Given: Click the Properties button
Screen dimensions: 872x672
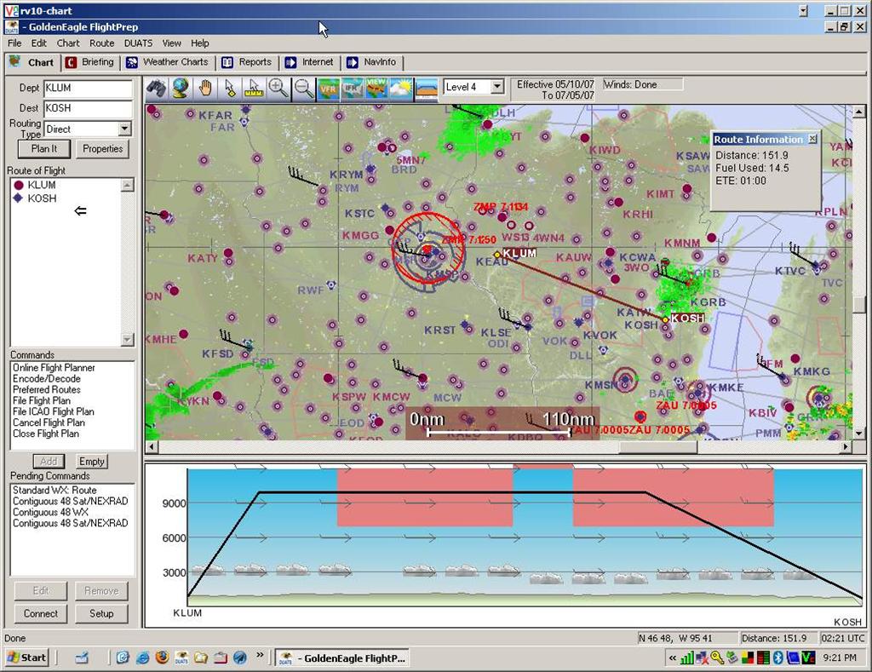Looking at the screenshot, I should pyautogui.click(x=102, y=149).
